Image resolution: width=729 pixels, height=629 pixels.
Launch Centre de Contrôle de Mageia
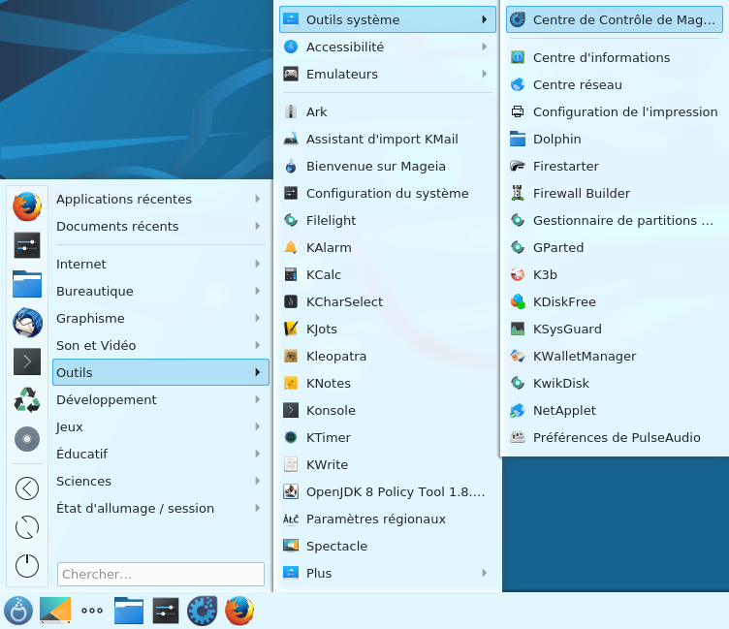click(x=615, y=20)
